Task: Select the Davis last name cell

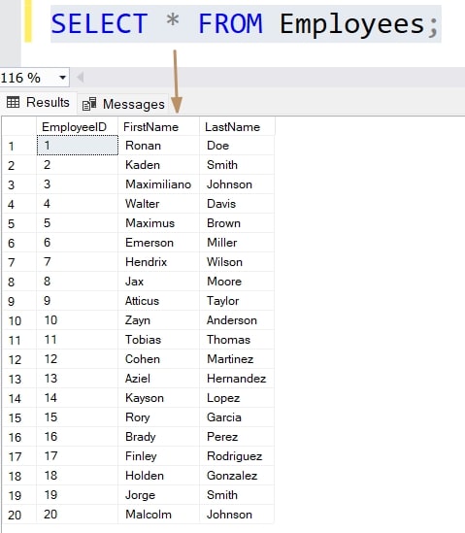Action: (237, 204)
